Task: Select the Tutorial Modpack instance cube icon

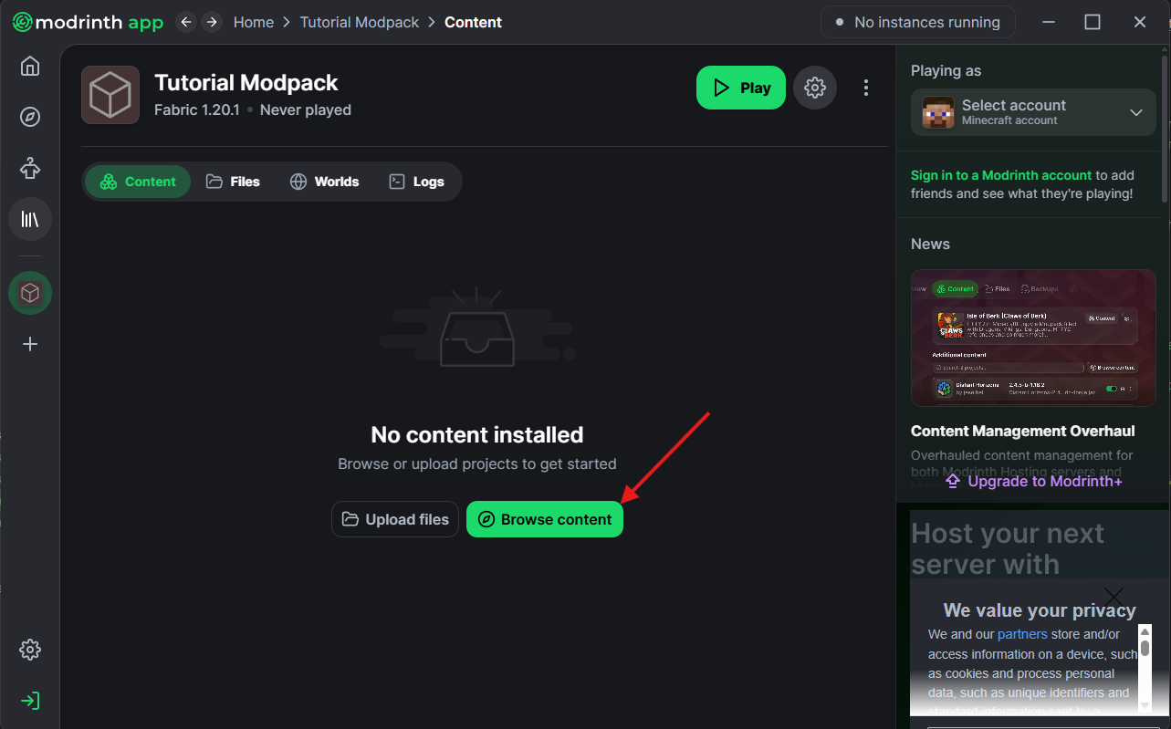Action: (x=30, y=293)
